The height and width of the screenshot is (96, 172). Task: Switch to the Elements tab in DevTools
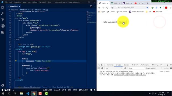(110, 65)
